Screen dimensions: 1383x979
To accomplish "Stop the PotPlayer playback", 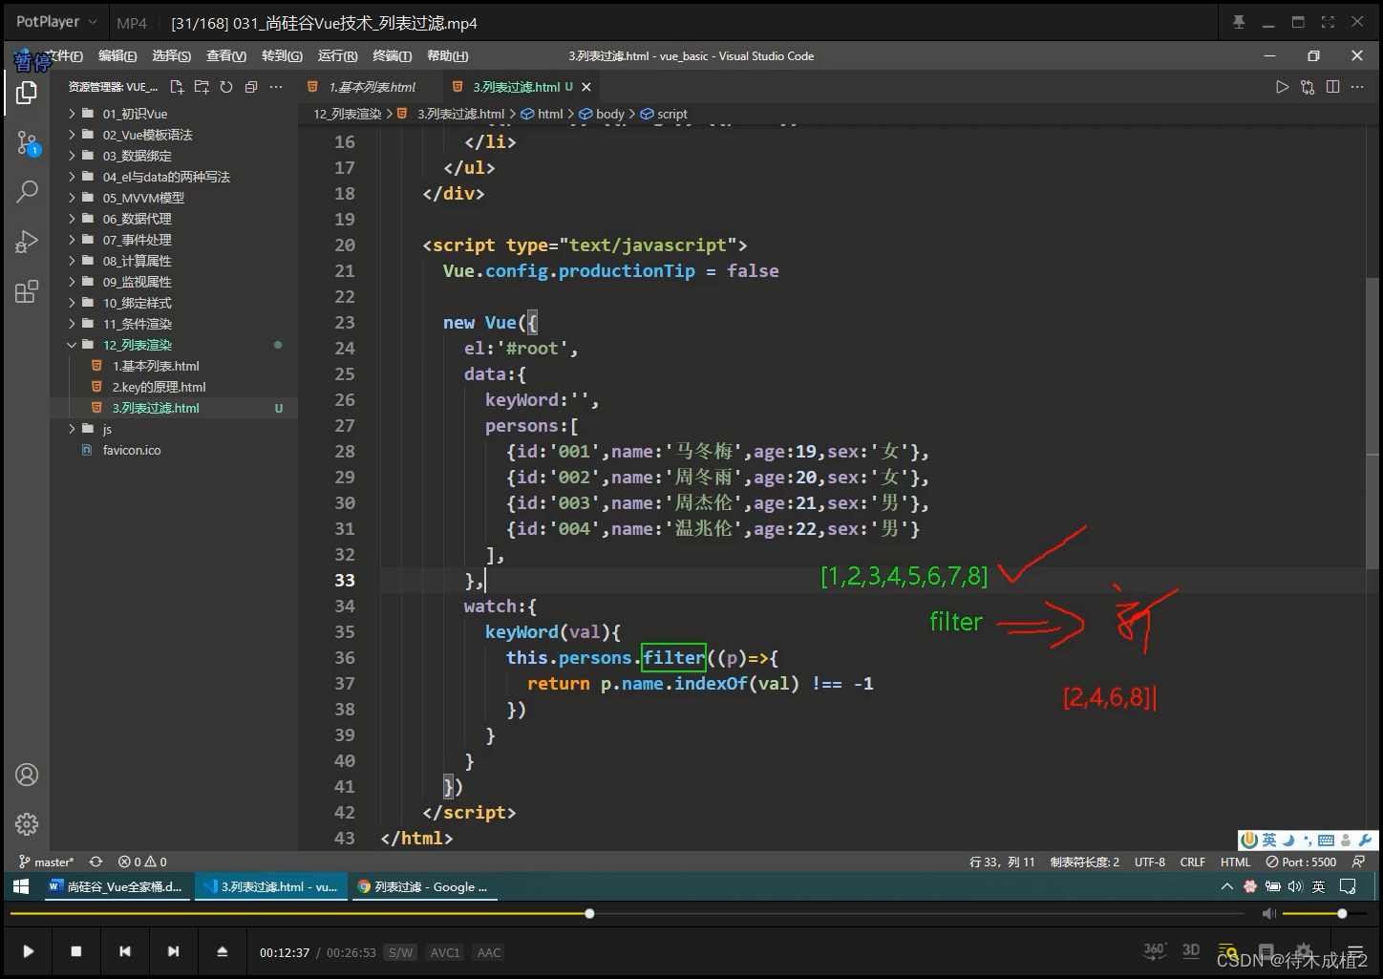I will click(76, 951).
